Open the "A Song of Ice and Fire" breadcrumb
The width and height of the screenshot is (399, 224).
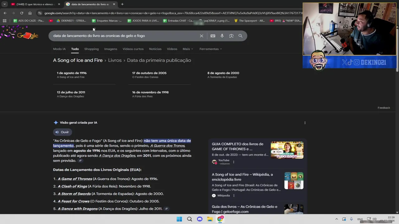pos(78,60)
